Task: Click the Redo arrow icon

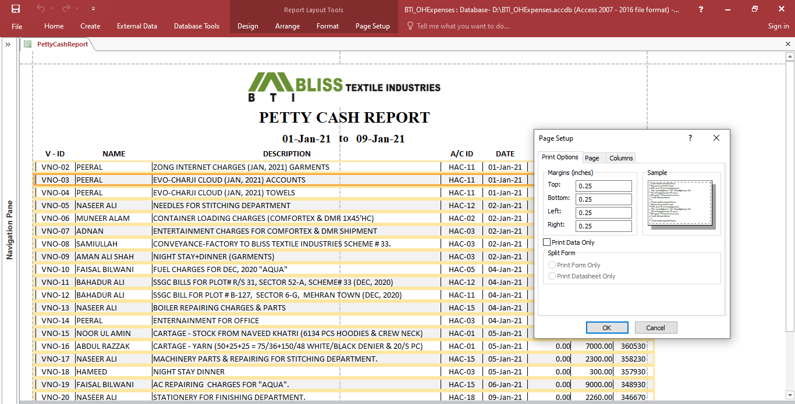Action: click(x=66, y=9)
